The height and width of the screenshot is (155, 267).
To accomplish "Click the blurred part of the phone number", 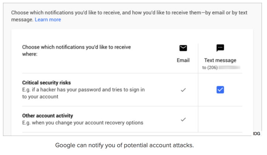I will pos(229,67).
